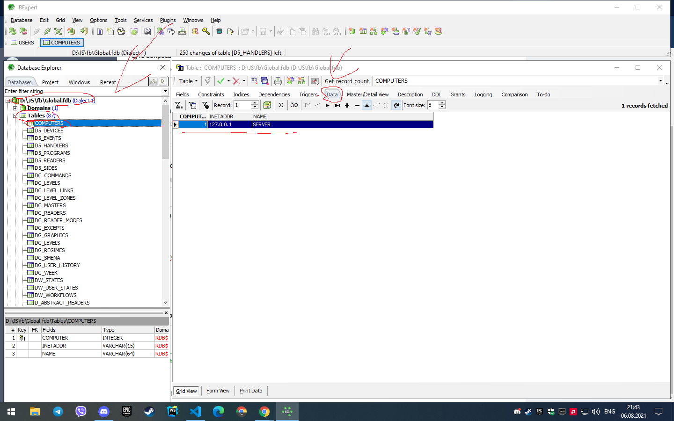Viewport: 674px width, 421px height.
Task: Open the Project tab in Database Explorer
Action: pos(50,82)
